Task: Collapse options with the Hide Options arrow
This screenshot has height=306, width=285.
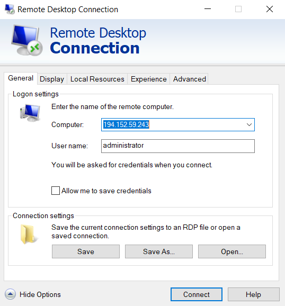Action: tap(11, 294)
